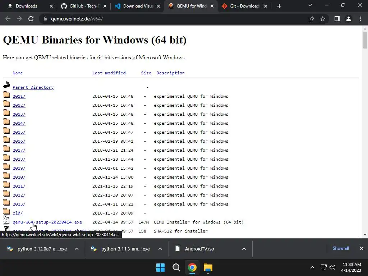368x276 pixels.
Task: Click the scrollbar down arrow
Action: pos(365,235)
